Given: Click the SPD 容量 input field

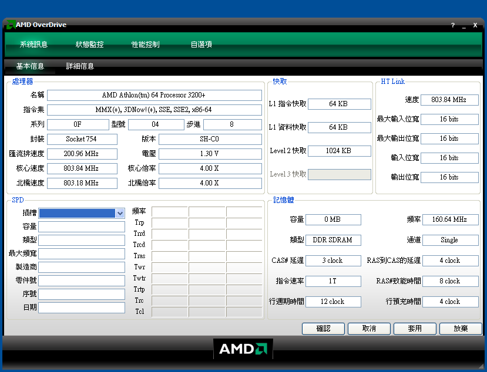Looking at the screenshot, I should 82,226.
